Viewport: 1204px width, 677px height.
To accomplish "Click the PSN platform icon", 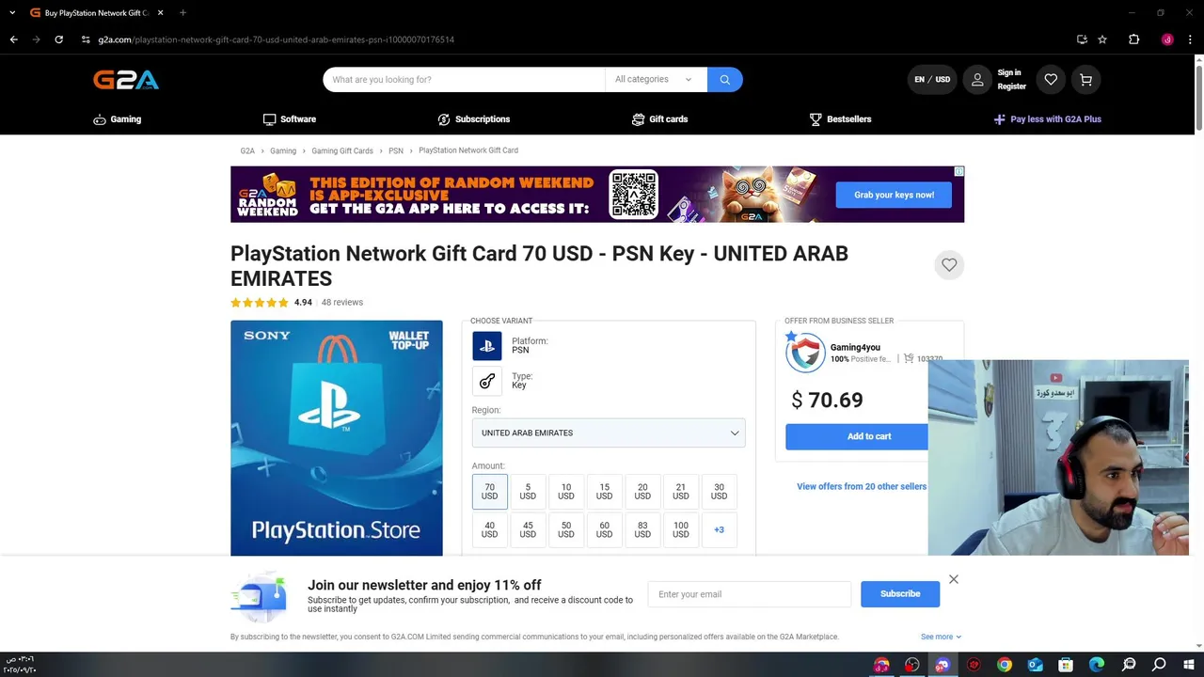I will tap(487, 346).
